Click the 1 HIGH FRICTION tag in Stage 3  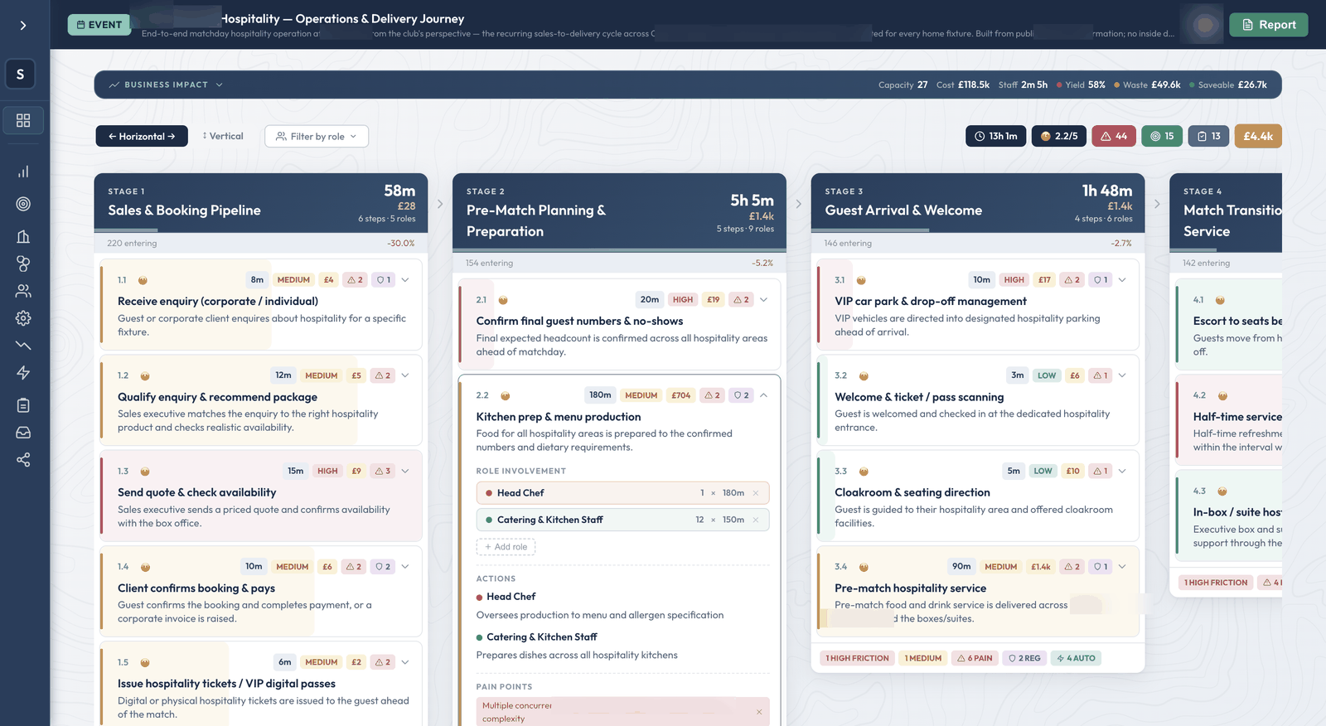[857, 658]
